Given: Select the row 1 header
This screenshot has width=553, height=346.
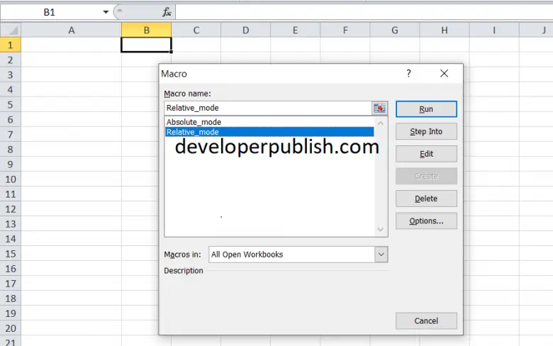Looking at the screenshot, I should pyautogui.click(x=11, y=45).
